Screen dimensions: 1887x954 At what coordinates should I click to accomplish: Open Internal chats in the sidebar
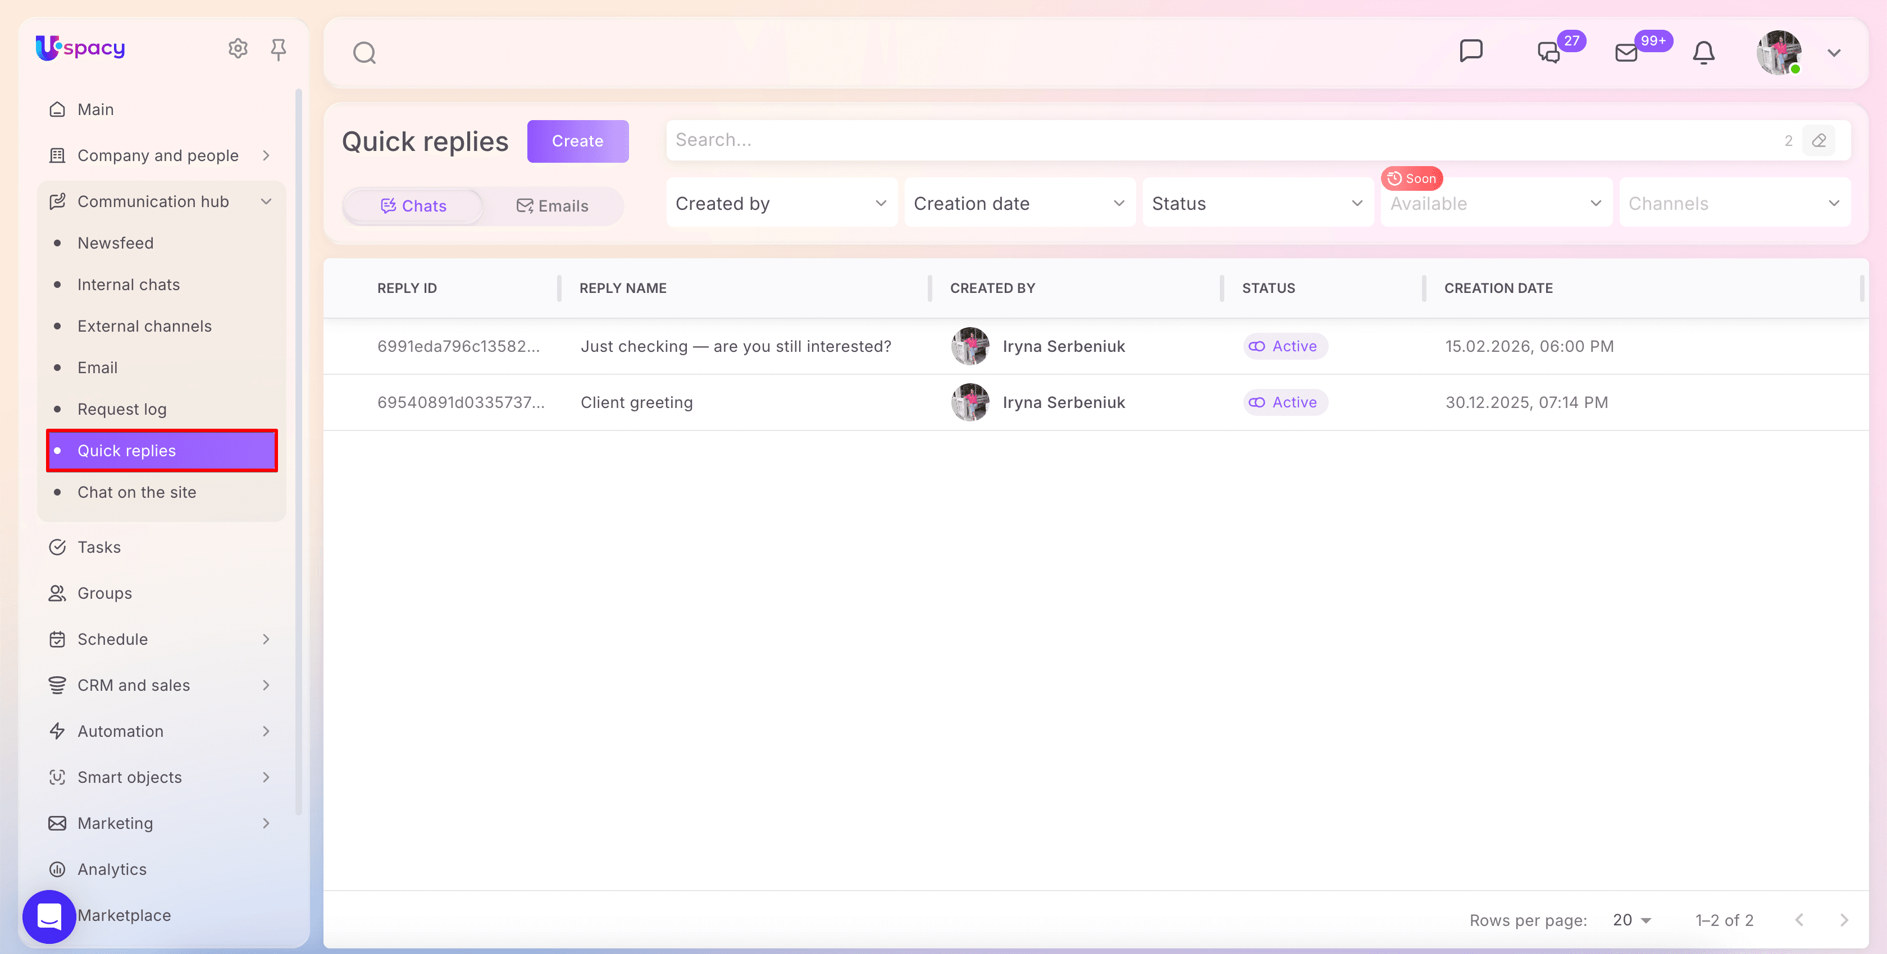(161, 285)
